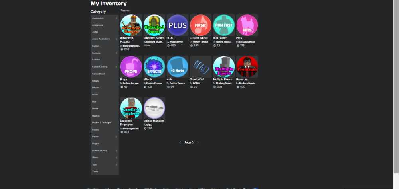
Task: Open the Effects title link
Action: (148, 80)
